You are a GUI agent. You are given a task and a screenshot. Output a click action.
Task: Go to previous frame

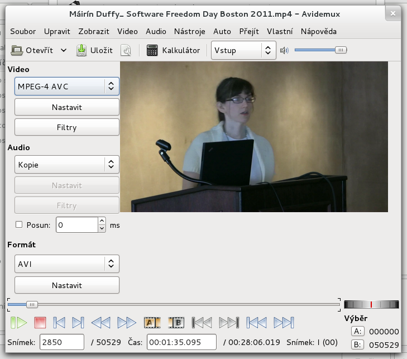[x=59, y=323]
